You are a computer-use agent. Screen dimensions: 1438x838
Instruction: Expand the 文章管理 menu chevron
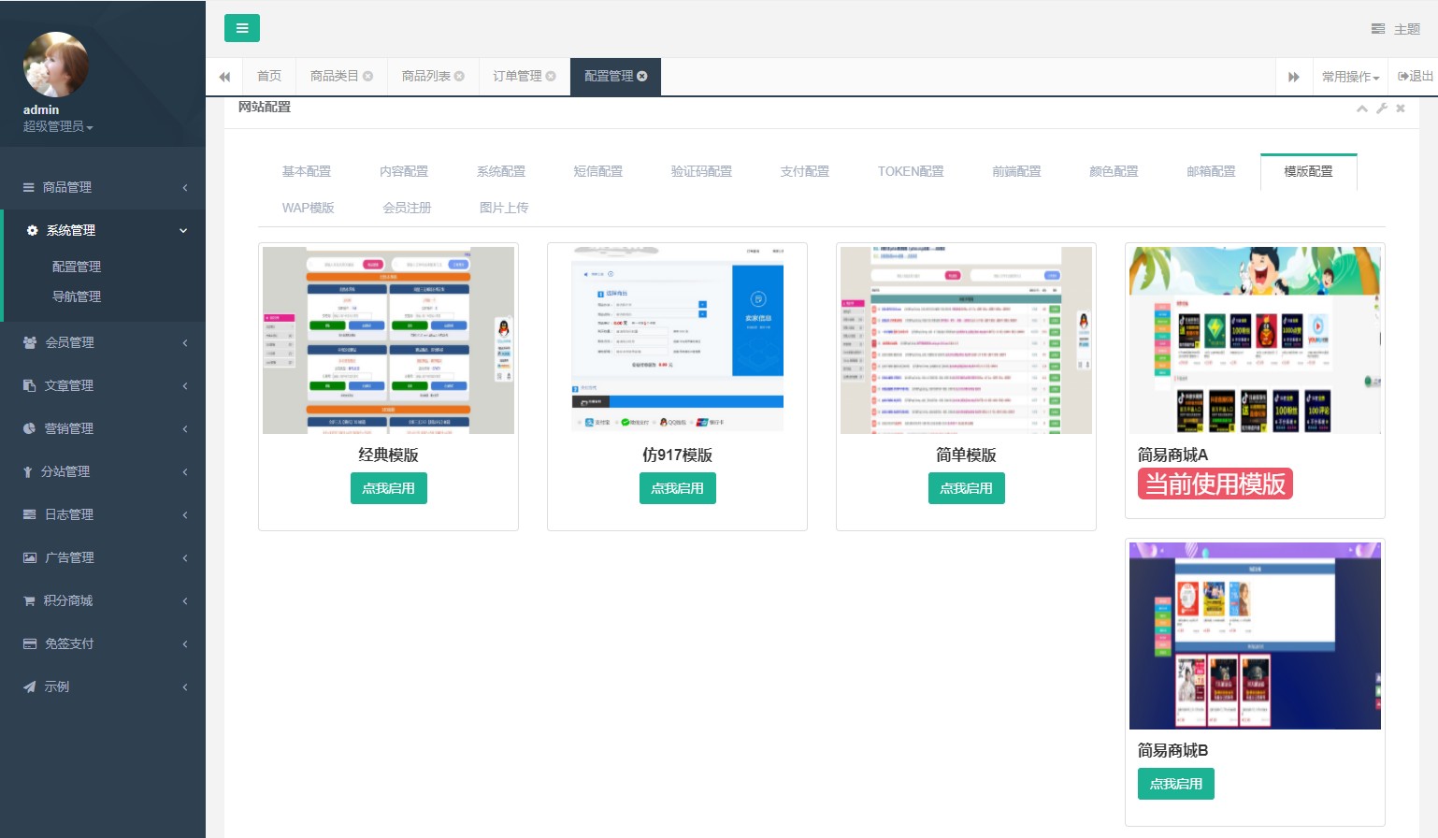pos(185,385)
